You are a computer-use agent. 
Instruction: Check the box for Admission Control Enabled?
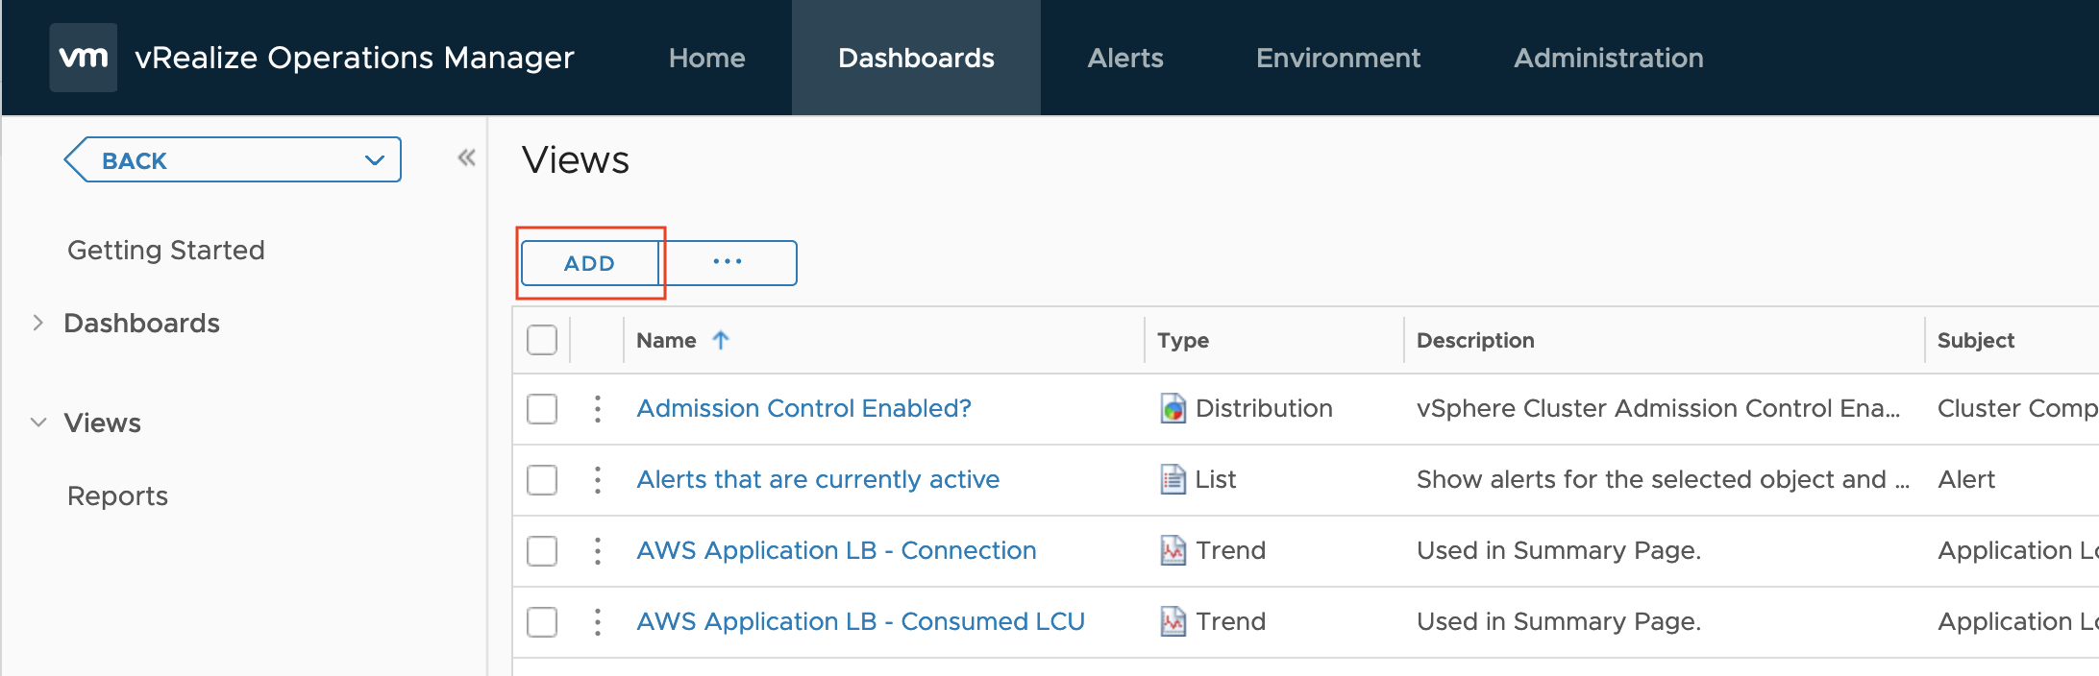542,409
